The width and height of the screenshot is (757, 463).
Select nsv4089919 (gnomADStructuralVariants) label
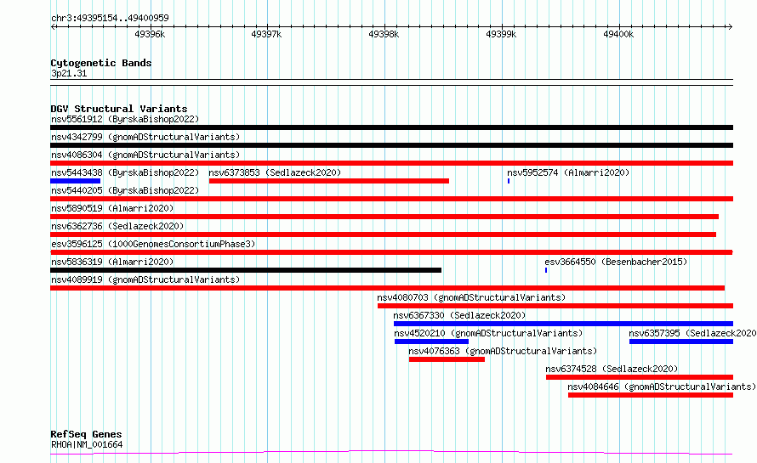145,279
